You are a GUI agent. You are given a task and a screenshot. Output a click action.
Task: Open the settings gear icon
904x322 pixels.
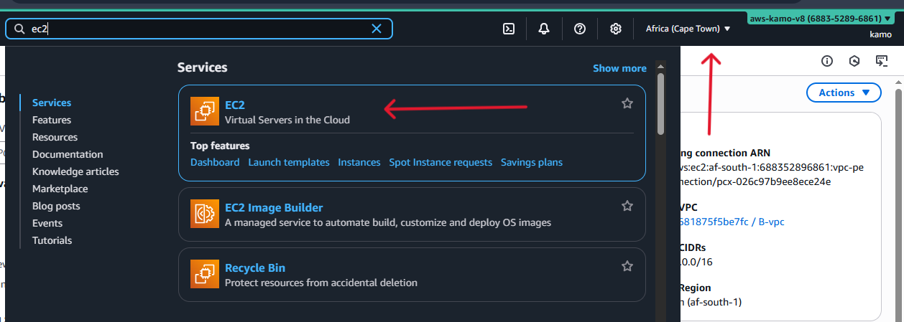(x=616, y=29)
